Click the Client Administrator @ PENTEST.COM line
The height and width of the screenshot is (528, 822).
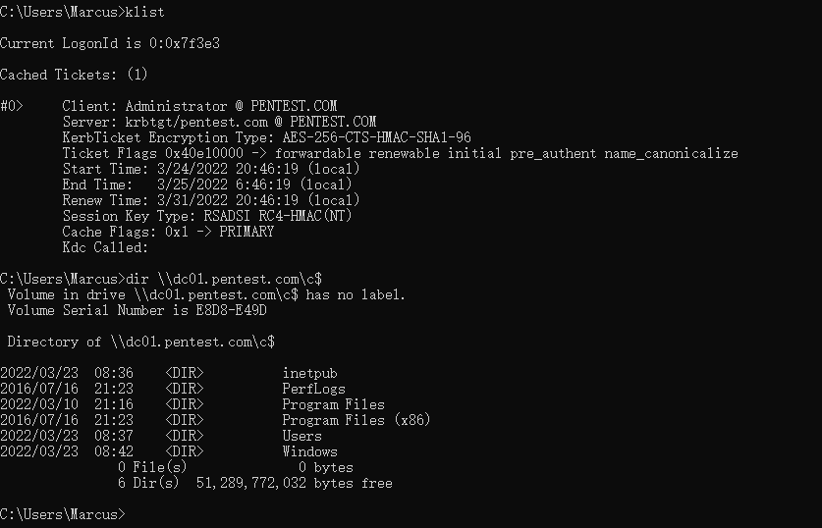pos(199,106)
